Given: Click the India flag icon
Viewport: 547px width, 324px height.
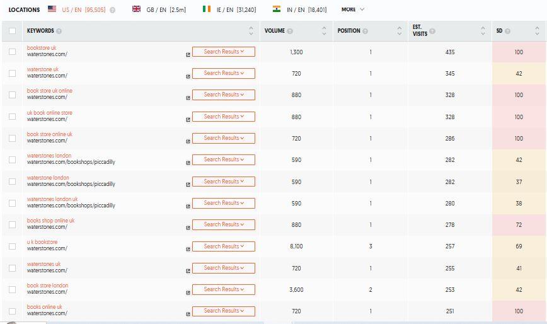Looking at the screenshot, I should click(x=277, y=9).
